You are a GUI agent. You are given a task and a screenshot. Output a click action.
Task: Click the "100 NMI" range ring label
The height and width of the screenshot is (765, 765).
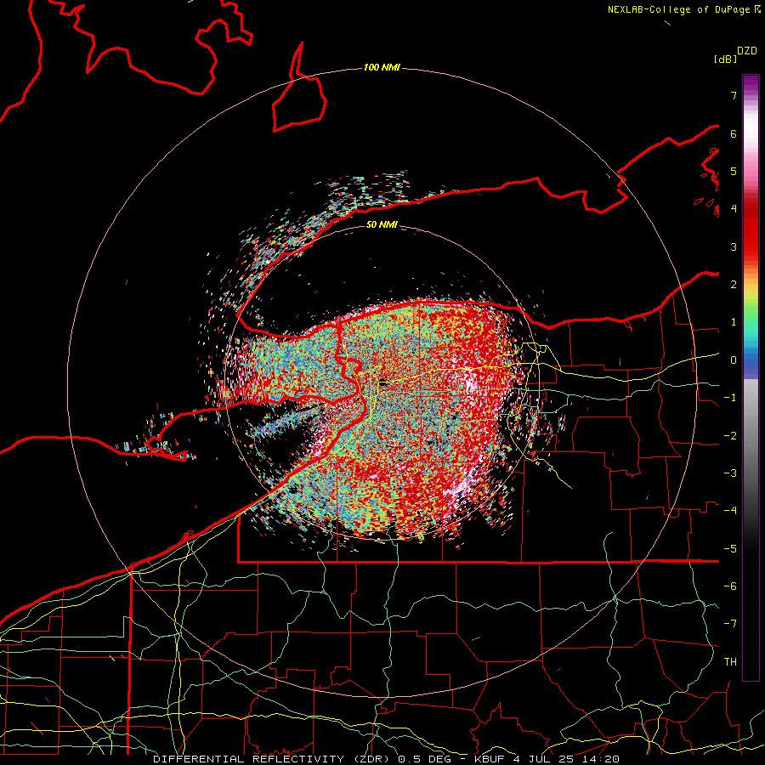coord(382,67)
